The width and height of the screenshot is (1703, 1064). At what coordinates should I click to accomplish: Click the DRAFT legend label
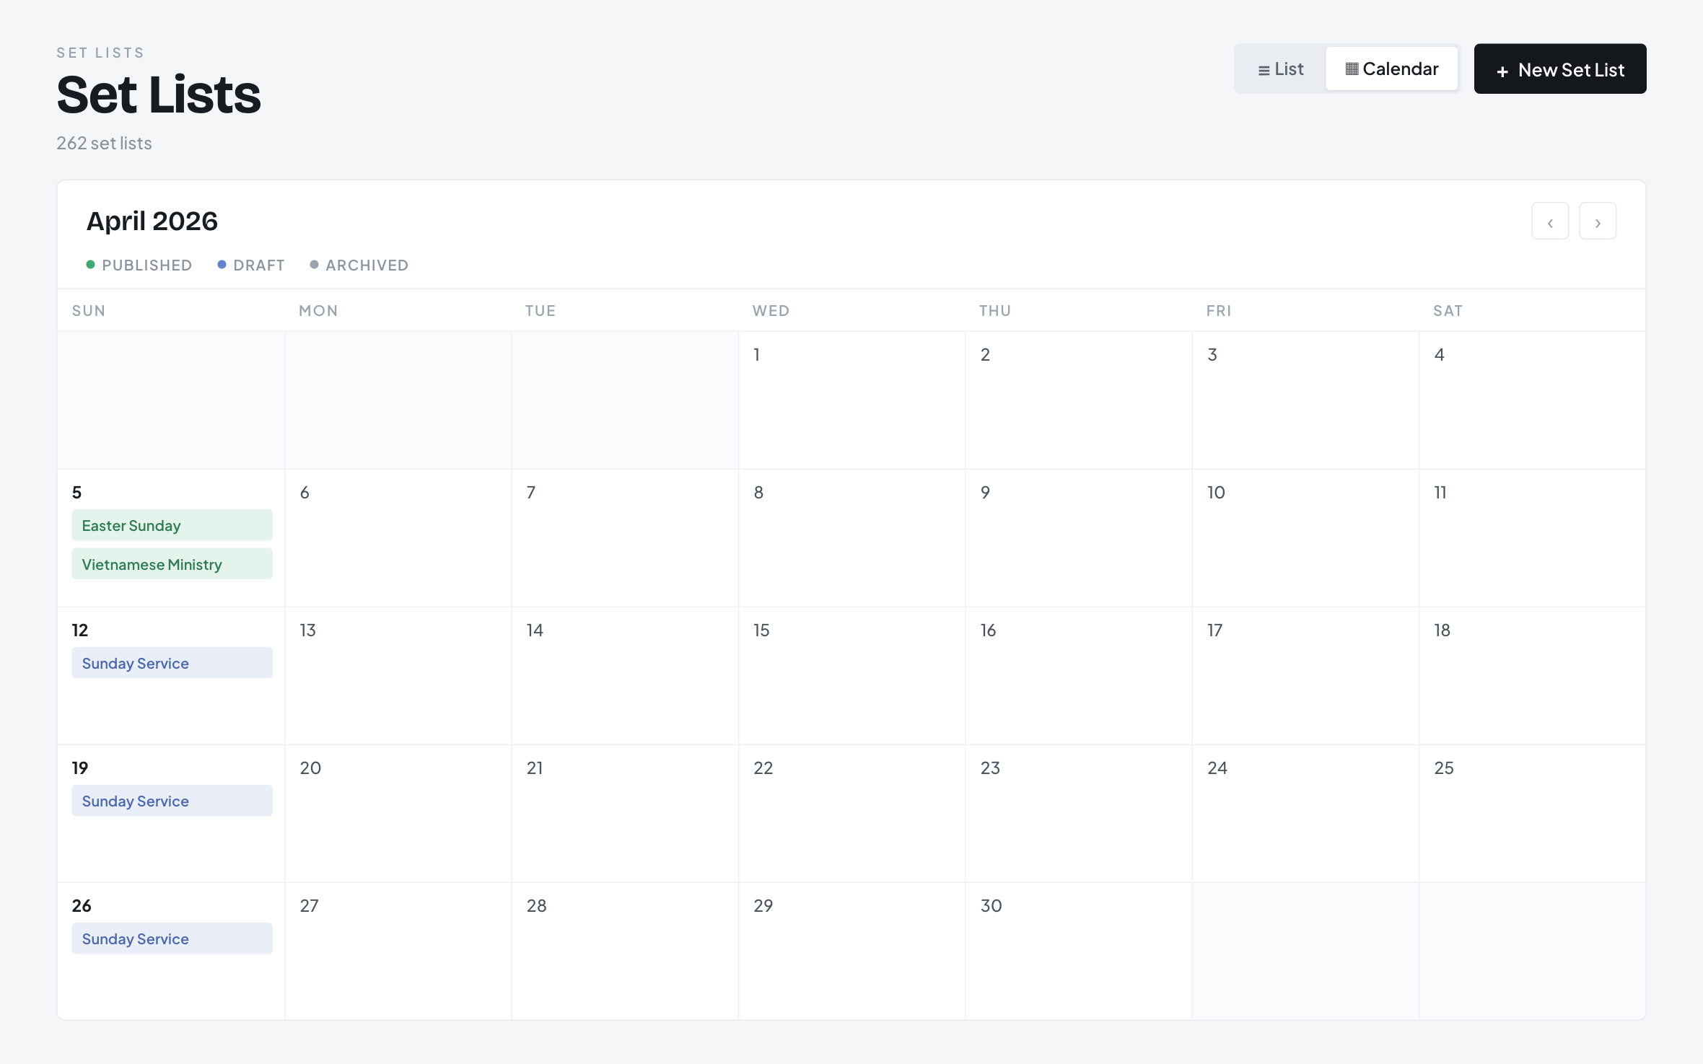(x=259, y=265)
